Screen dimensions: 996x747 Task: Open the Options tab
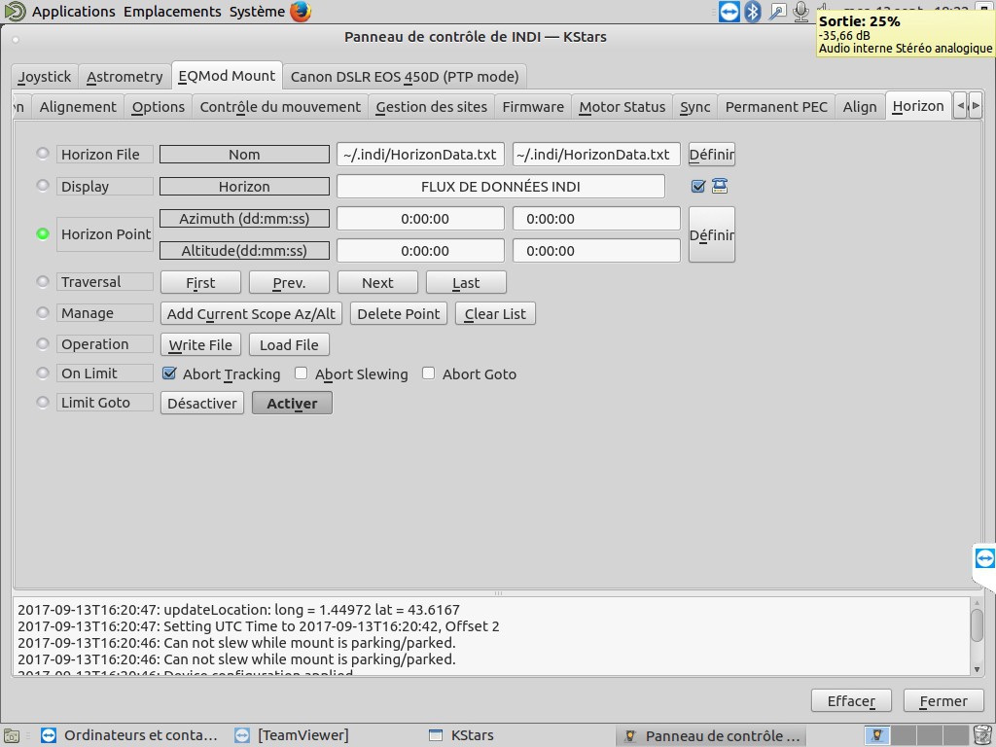(159, 107)
